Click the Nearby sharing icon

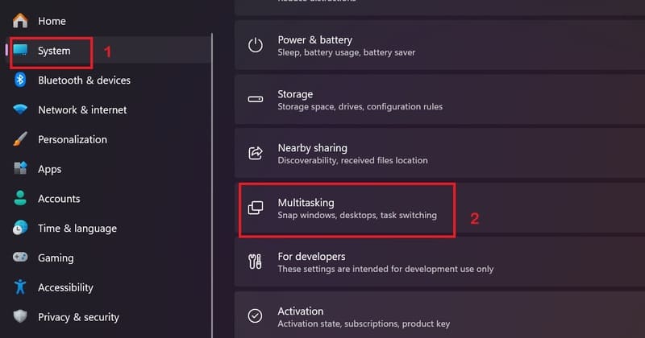tap(255, 153)
